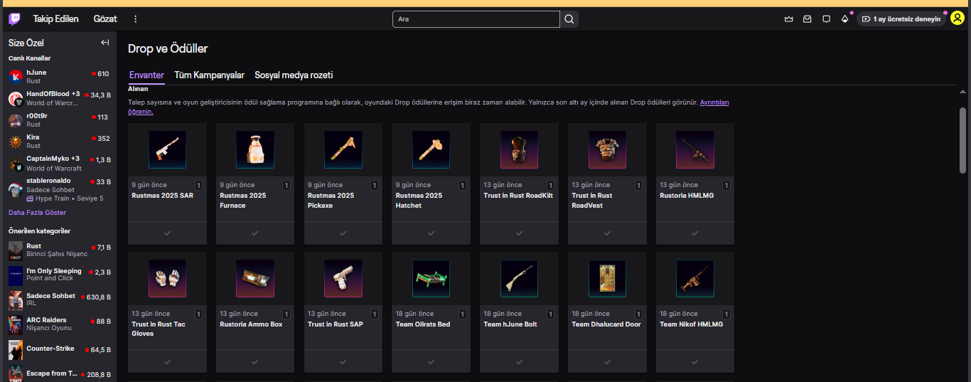Click into the Ara search field
The height and width of the screenshot is (382, 971).
[x=476, y=19]
